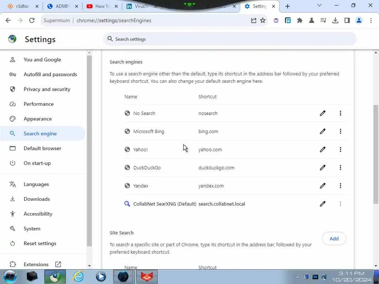Open the red fox taskbar app

pyautogui.click(x=147, y=277)
